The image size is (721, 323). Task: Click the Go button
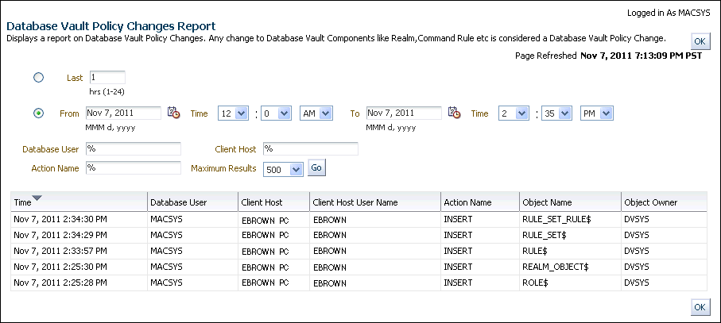pyautogui.click(x=316, y=168)
